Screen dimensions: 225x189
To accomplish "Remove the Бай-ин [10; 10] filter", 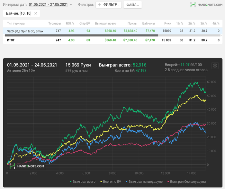I will tap(36, 13).
